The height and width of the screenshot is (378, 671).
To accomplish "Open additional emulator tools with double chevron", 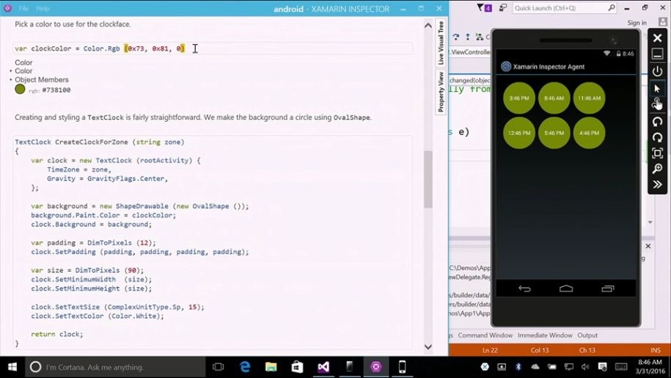I will [x=657, y=184].
